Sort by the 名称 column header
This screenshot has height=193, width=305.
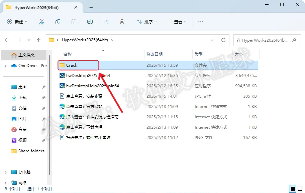[x=68, y=54]
